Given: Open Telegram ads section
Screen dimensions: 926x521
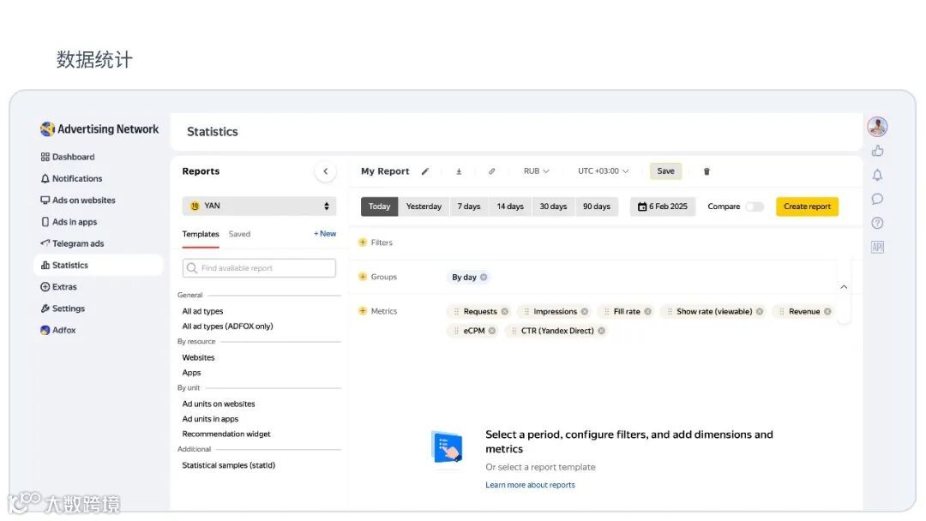Looking at the screenshot, I should [x=71, y=243].
